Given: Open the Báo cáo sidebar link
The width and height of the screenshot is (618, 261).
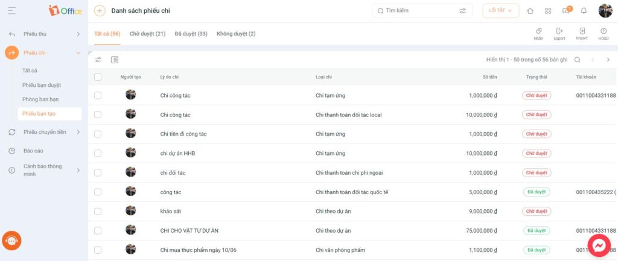Looking at the screenshot, I should 34,151.
